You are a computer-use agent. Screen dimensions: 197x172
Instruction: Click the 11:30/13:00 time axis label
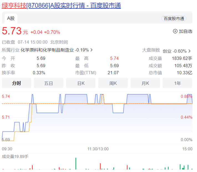tap(98, 149)
